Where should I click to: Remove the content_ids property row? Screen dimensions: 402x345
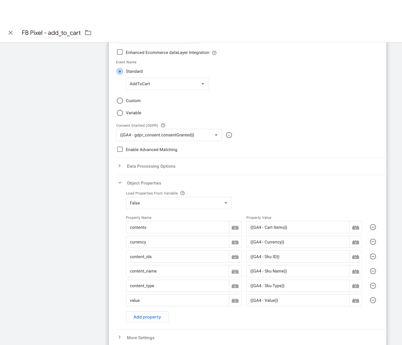373,256
